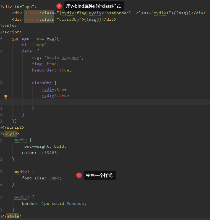Fold the 'var app = new Vue' block

tap(1, 38)
